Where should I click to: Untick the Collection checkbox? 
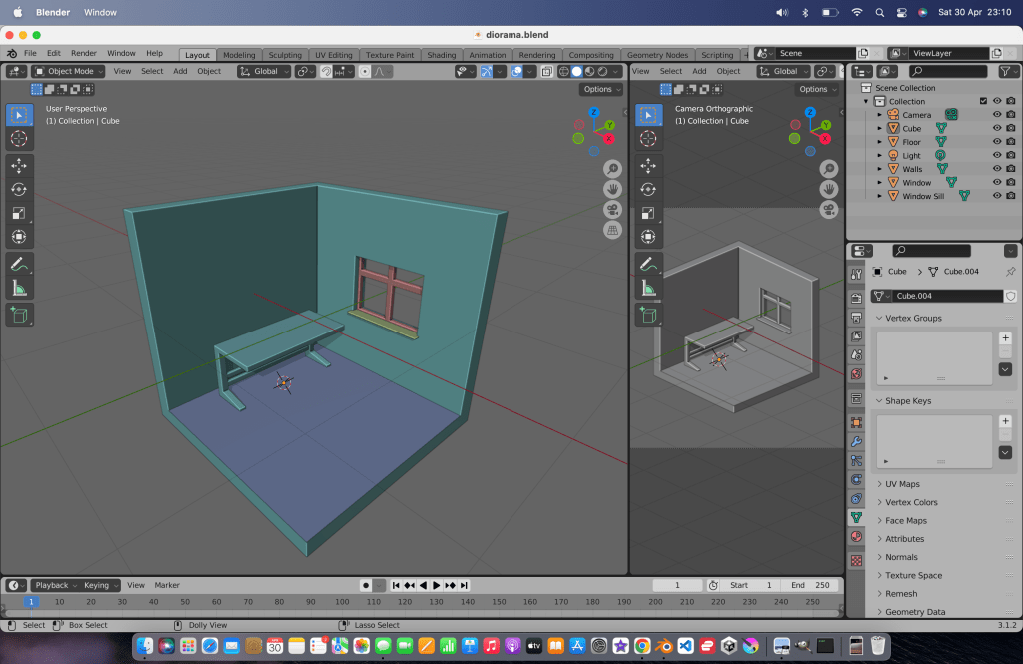point(983,100)
